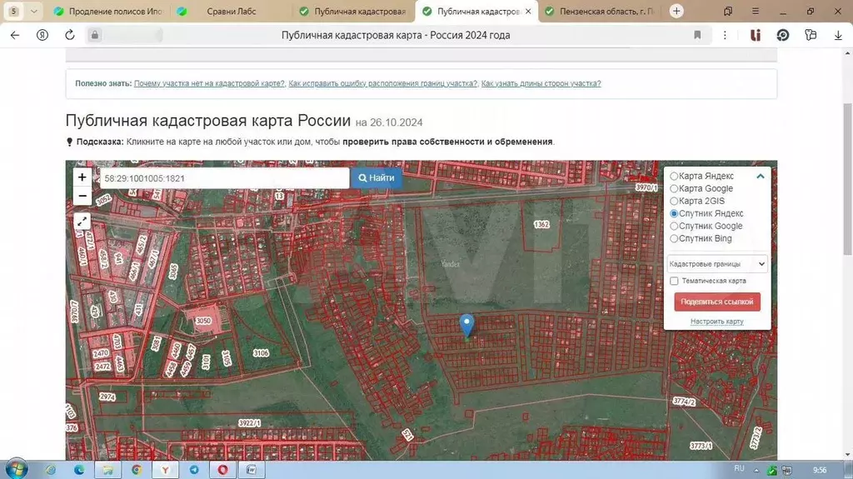
Task: Click the page vertical scrollbar thumb
Action: [847, 178]
